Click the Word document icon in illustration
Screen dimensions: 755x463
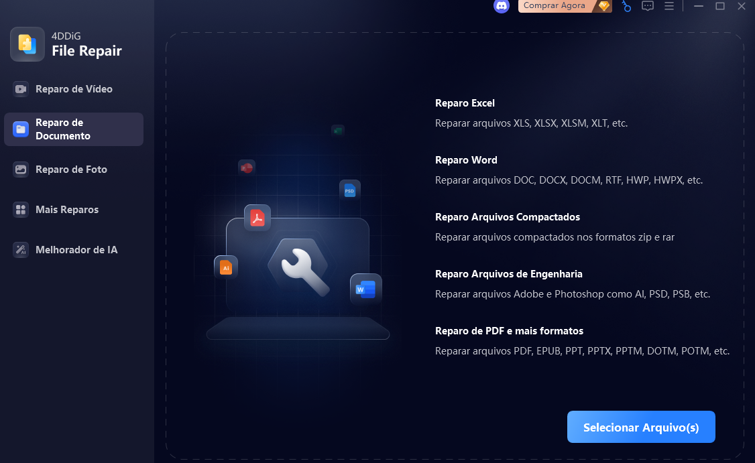tap(365, 289)
